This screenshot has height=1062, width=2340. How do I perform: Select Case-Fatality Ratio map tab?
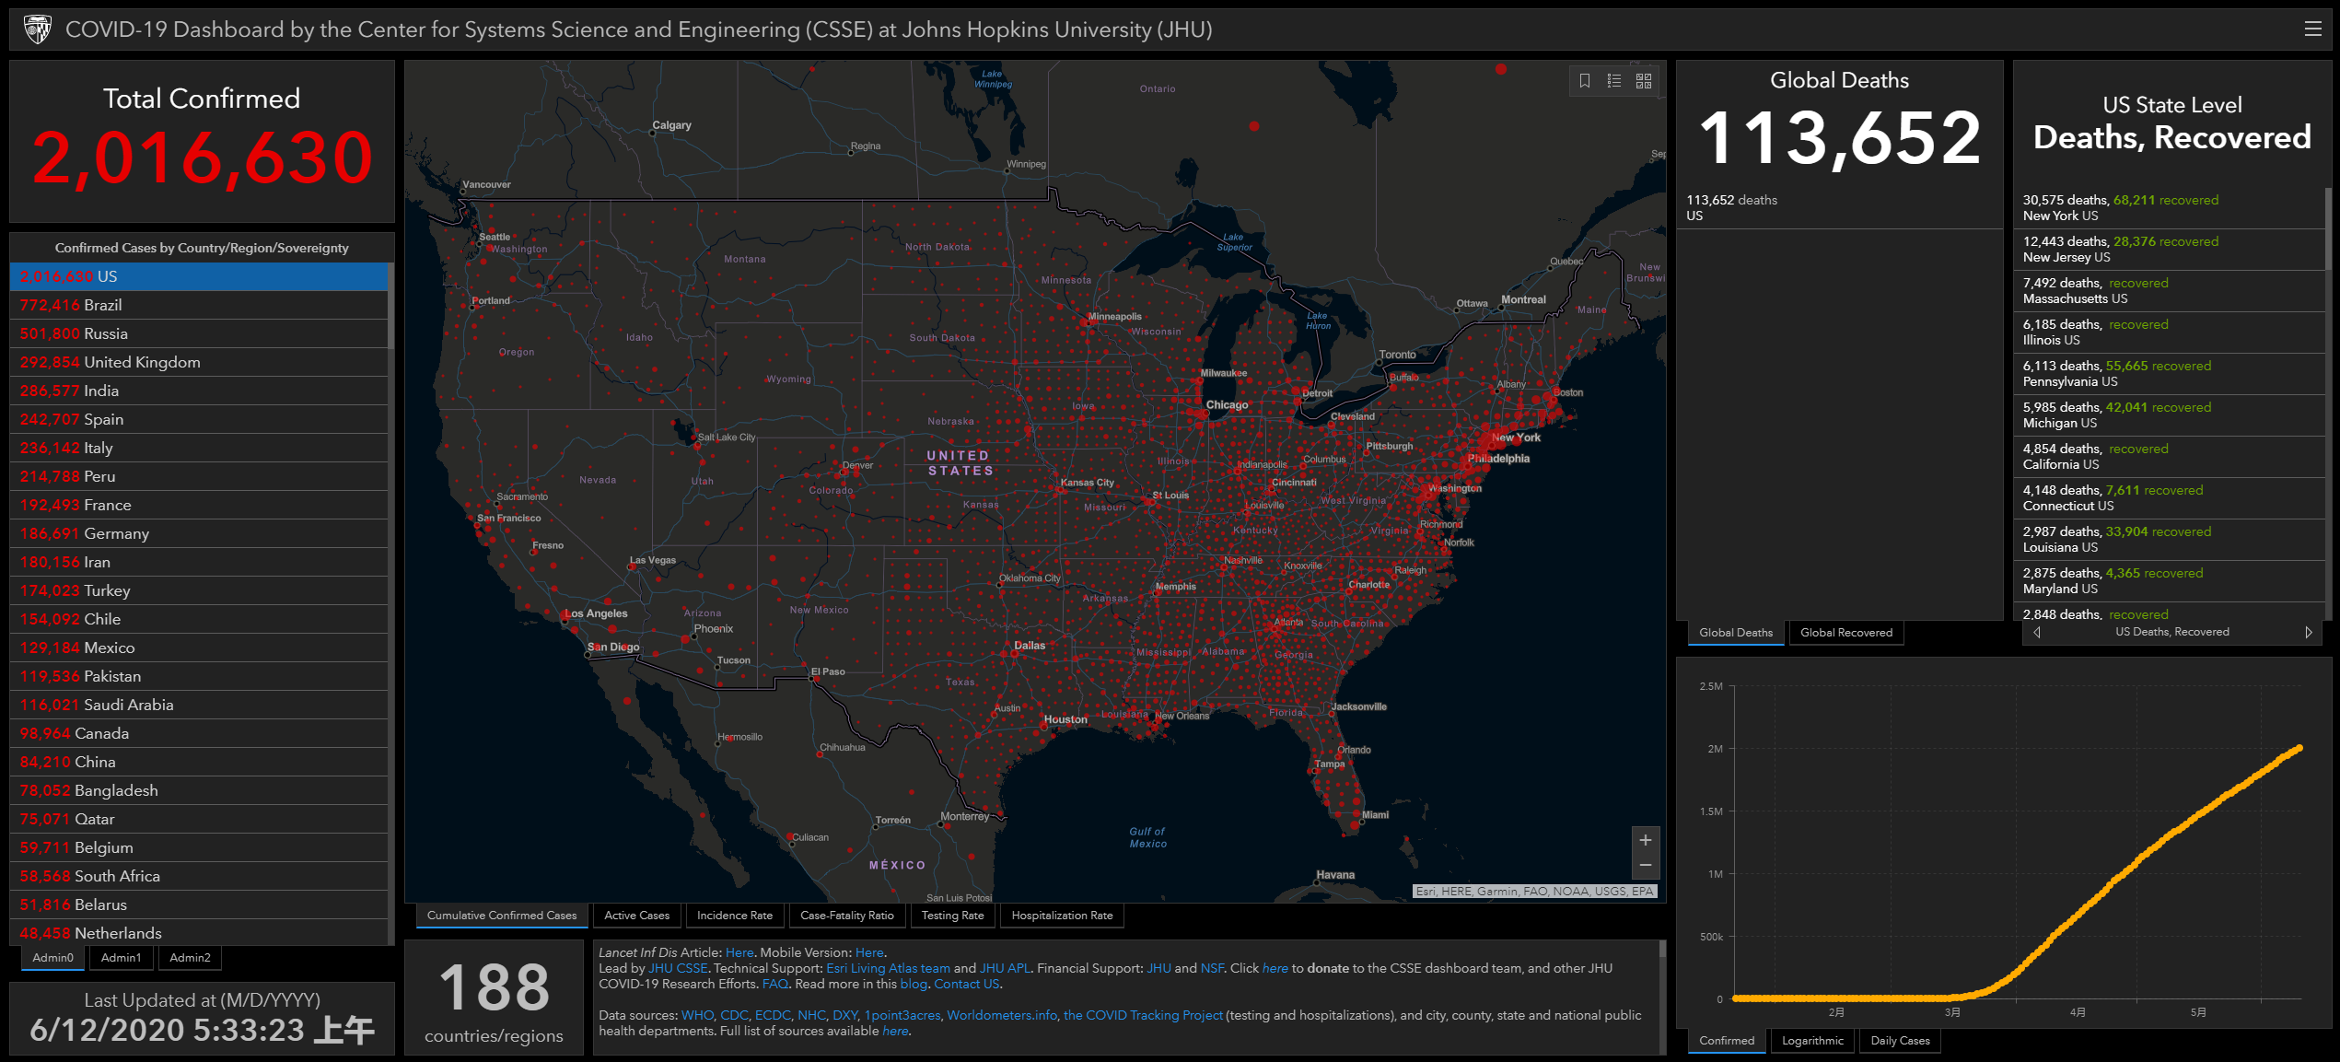(x=846, y=916)
